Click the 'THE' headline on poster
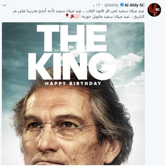The image size is (165, 166). [72, 38]
